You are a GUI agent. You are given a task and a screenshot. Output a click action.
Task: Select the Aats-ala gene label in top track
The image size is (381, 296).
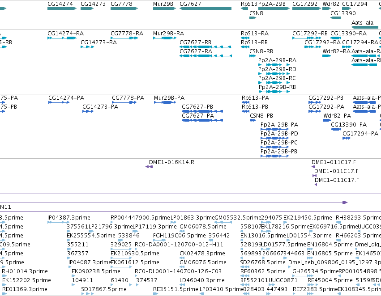[x=362, y=23]
